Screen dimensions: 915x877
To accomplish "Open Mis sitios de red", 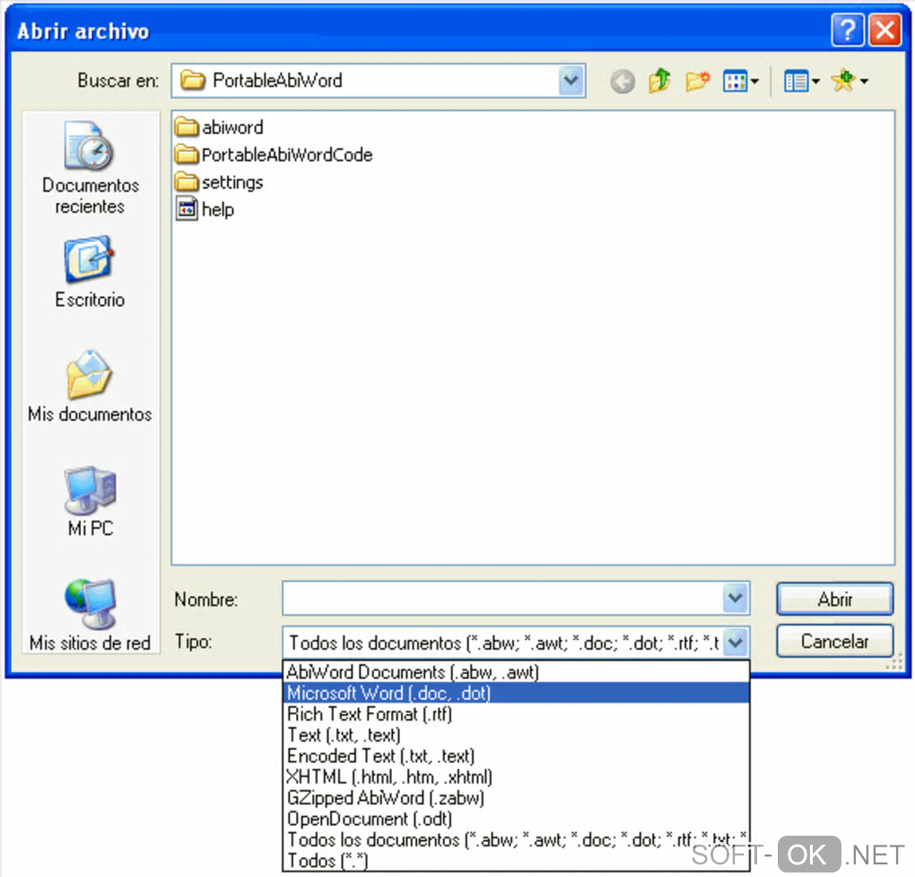I will (90, 616).
